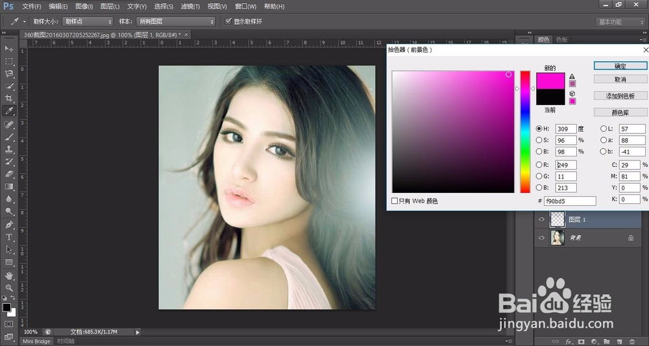649x346 pixels.
Task: Select the Horizontal Type tool
Action: [8, 237]
